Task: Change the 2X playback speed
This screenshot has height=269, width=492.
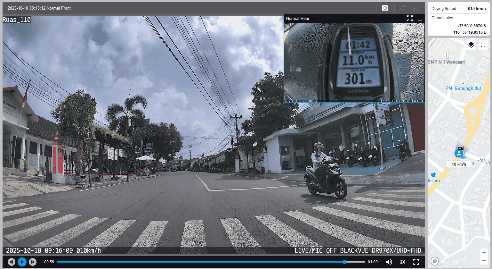Action: coord(403,262)
